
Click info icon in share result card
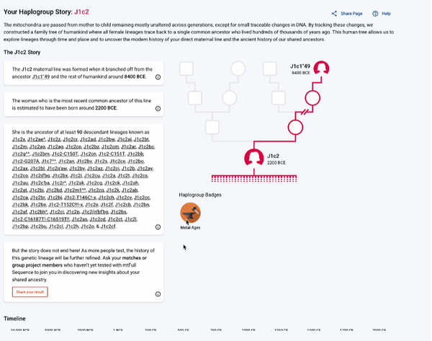tap(158, 294)
